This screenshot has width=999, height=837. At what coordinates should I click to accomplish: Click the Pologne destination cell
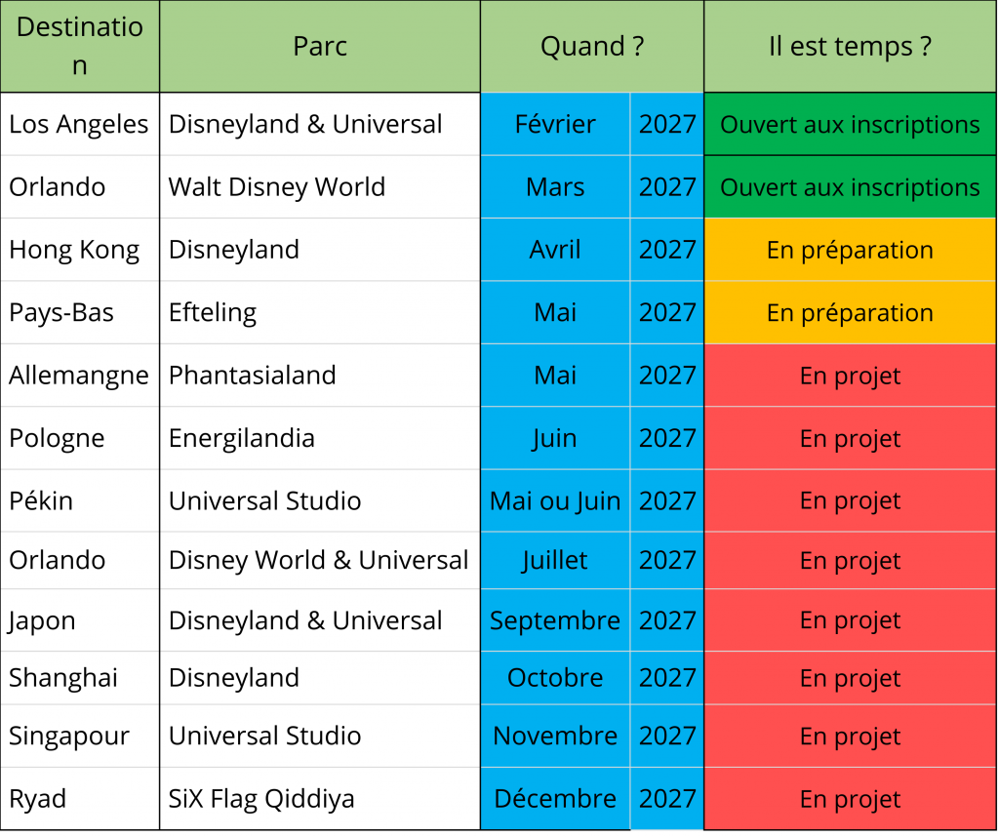click(x=57, y=438)
